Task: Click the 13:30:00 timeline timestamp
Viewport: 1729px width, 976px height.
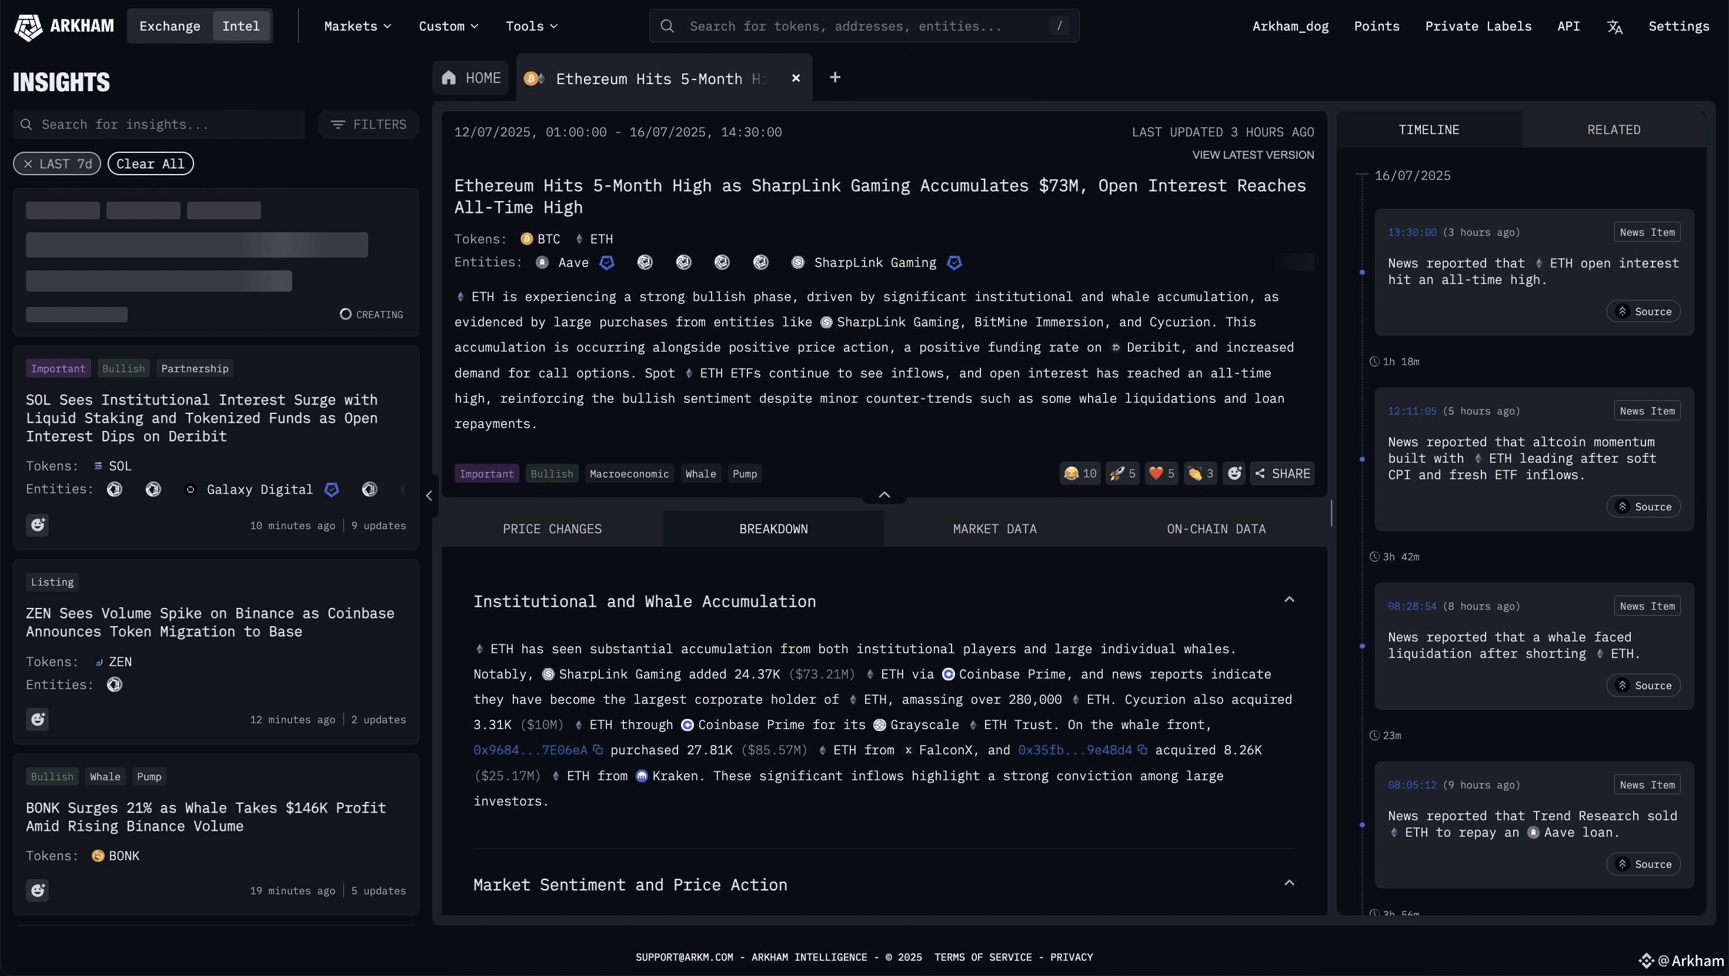Action: point(1412,232)
